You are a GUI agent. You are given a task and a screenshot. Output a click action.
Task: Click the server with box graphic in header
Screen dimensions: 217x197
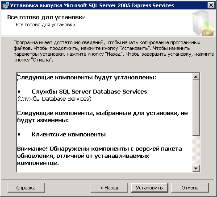point(204,23)
